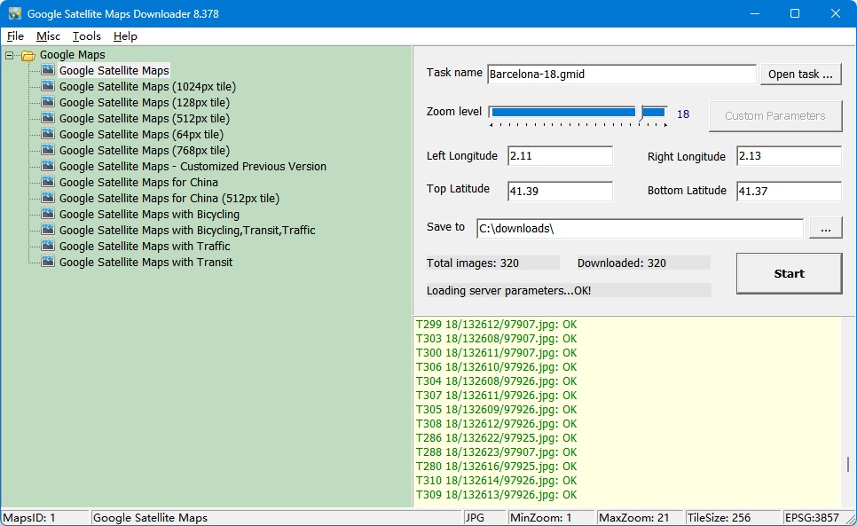Click the icon beside Google Satellite Maps with Traffic
This screenshot has height=526, width=857.
pos(47,246)
